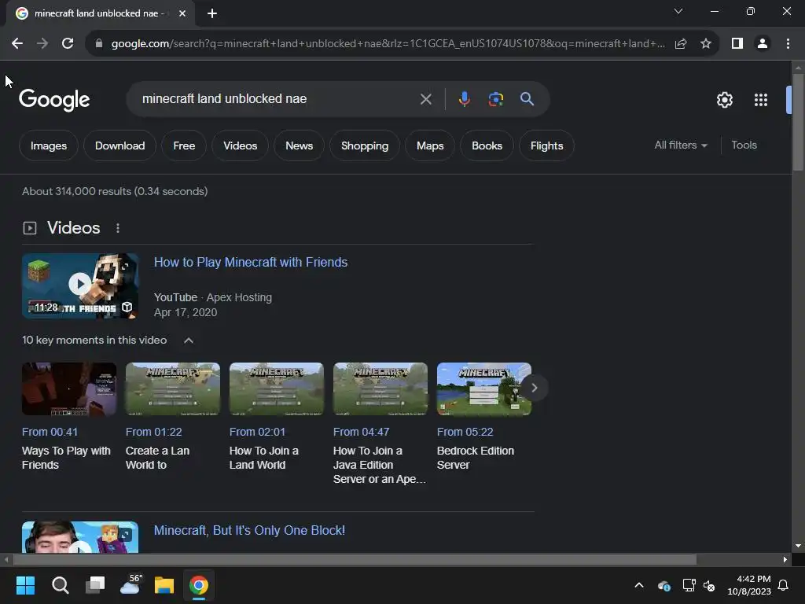The image size is (805, 604).
Task: Open the weather widget showing 56°
Action: coord(130,585)
